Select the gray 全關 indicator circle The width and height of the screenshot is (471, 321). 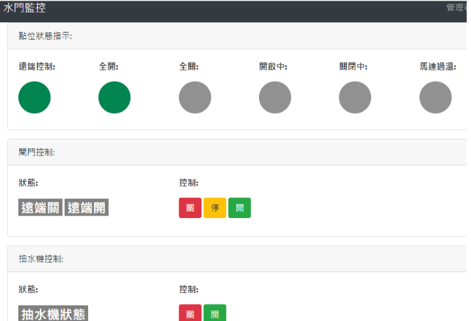pos(195,98)
